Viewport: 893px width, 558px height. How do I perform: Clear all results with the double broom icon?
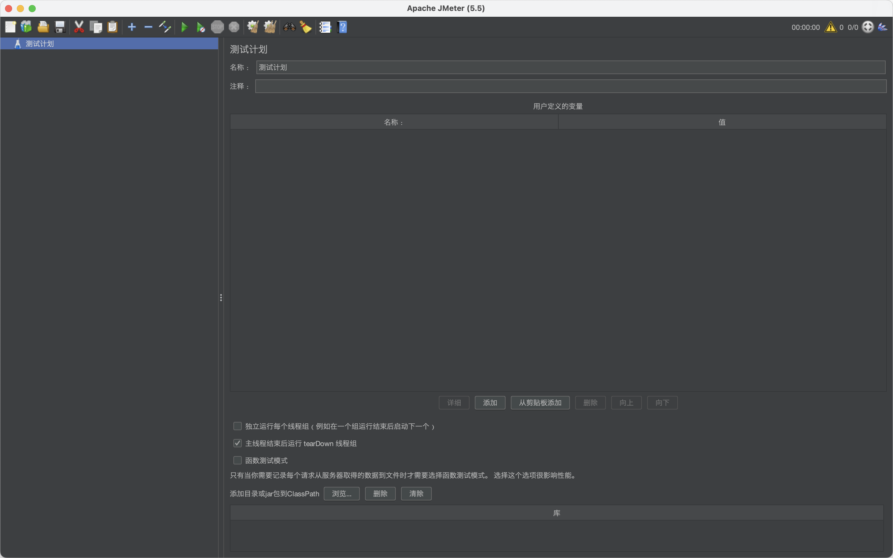point(270,27)
